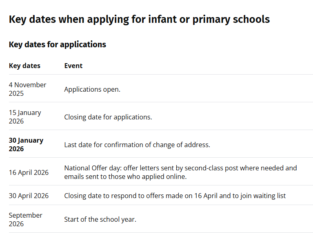The height and width of the screenshot is (247, 313).
Task: Click the main heading about infant or primary schools
Action: (139, 19)
